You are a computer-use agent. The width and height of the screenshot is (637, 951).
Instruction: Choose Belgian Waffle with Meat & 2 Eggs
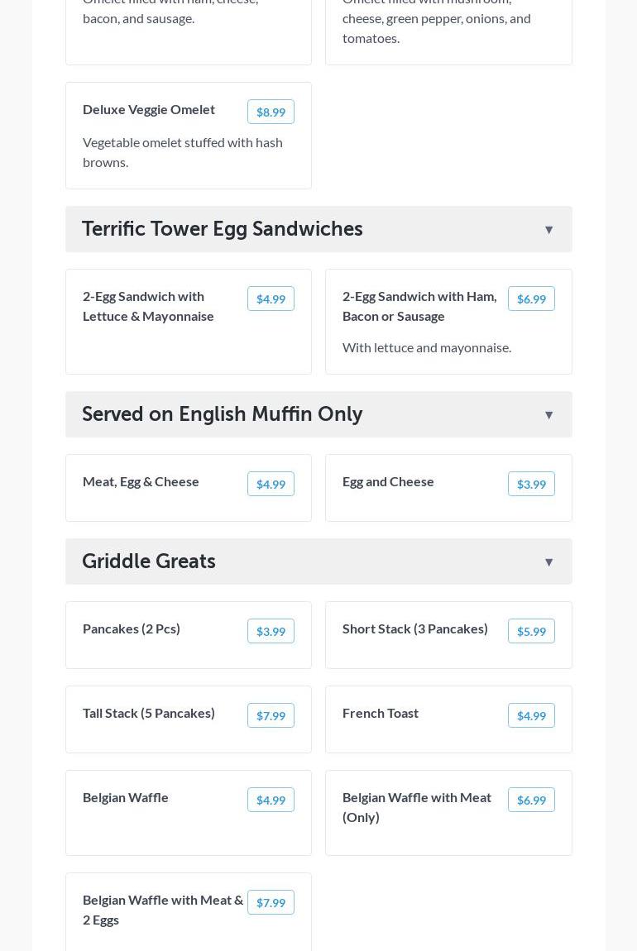pos(163,910)
